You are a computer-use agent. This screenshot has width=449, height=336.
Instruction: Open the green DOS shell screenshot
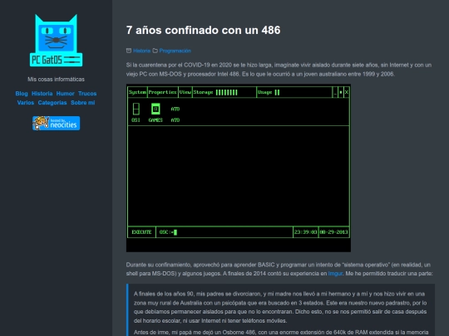239,168
